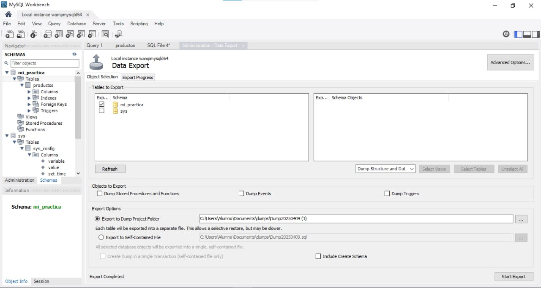Browse for the dump project folder path
The width and height of the screenshot is (541, 288).
tap(521, 219)
